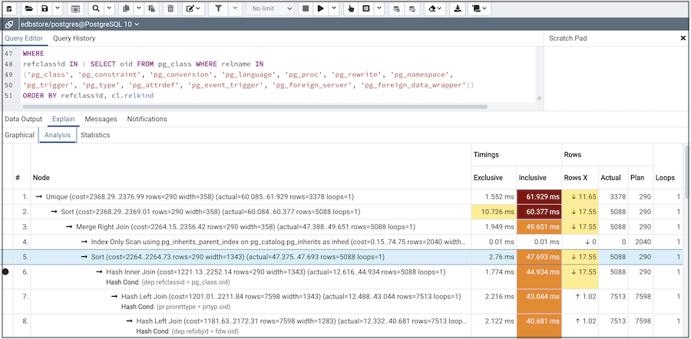Open the edbstore/postgres connection dropdown
Screen dimensions: 691x339
[x=80, y=25]
